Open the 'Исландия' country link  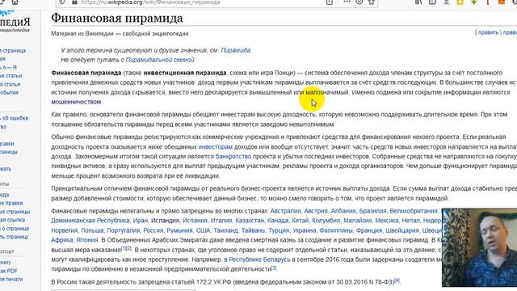(165, 221)
